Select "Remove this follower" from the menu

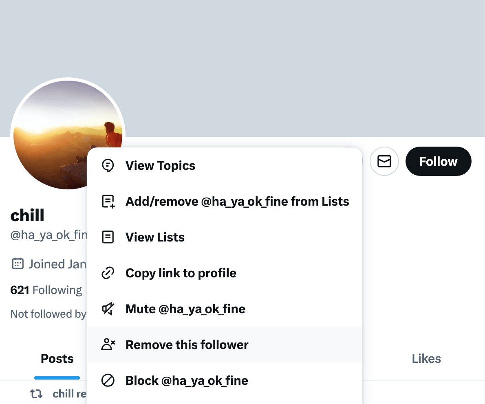click(187, 345)
